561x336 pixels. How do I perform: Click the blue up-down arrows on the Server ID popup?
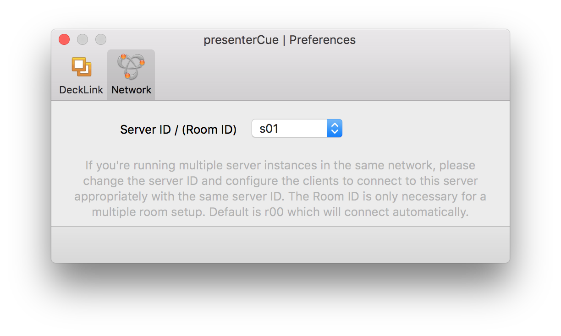click(x=335, y=129)
